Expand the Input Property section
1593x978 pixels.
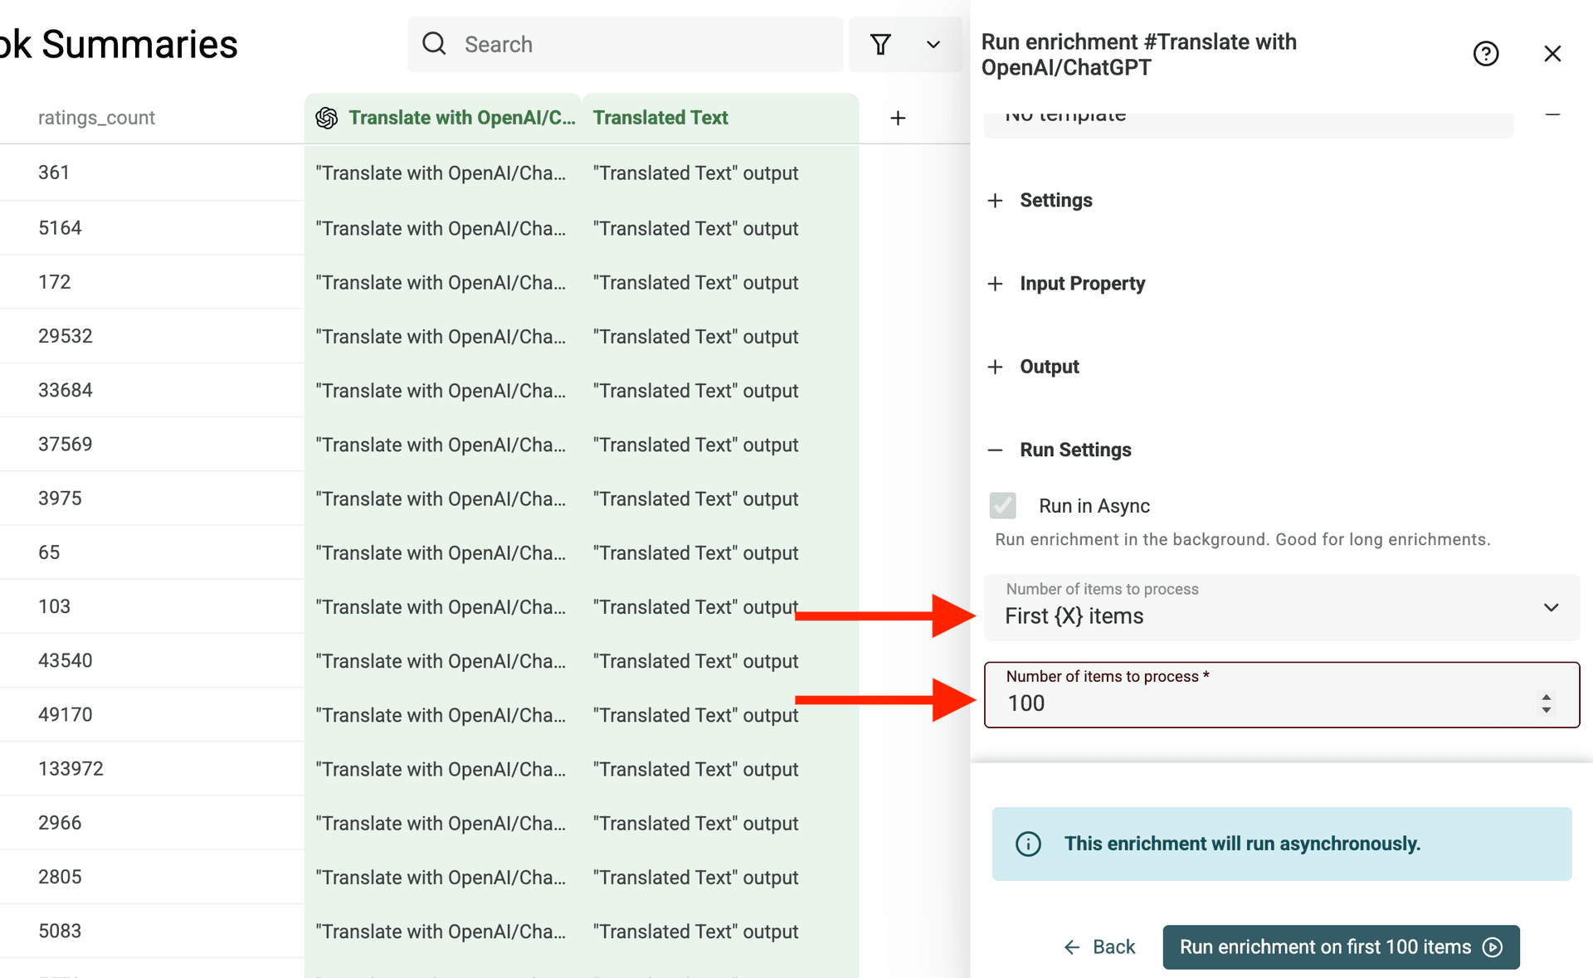996,284
